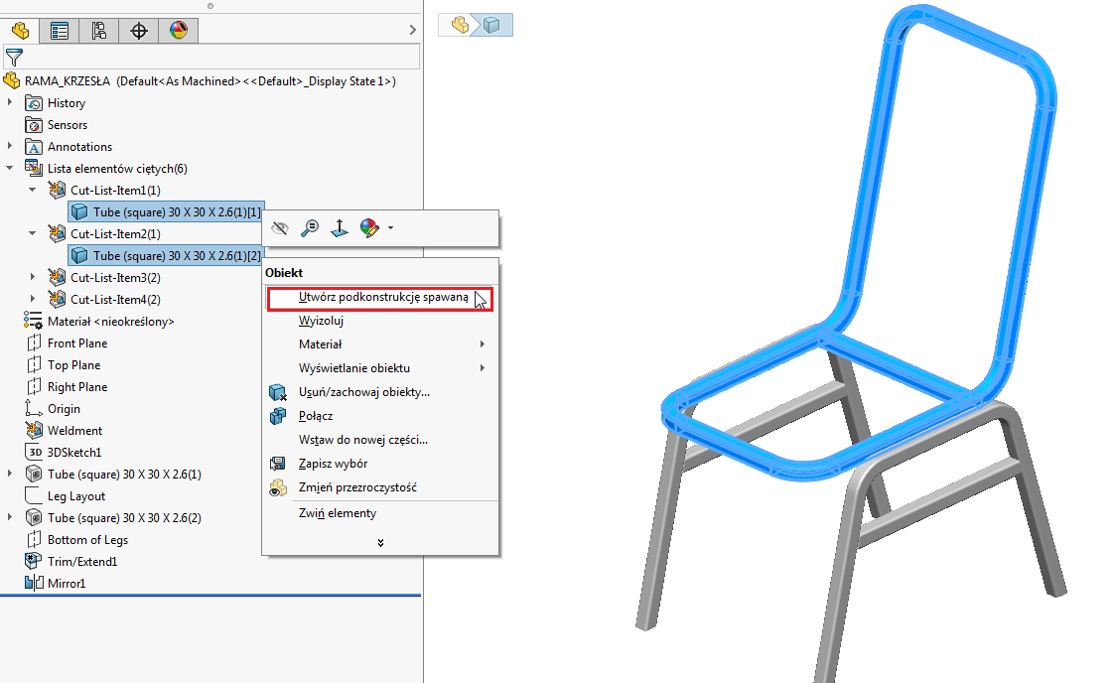1114x683 pixels.
Task: Click the Cut-List-Item2 icon
Action: pyautogui.click(x=57, y=234)
